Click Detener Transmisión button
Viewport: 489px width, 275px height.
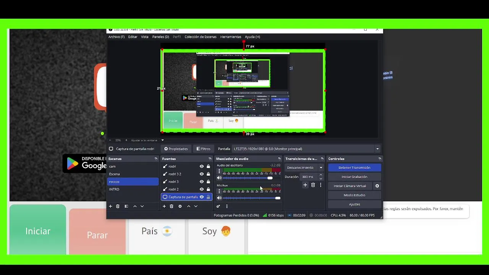coord(354,168)
